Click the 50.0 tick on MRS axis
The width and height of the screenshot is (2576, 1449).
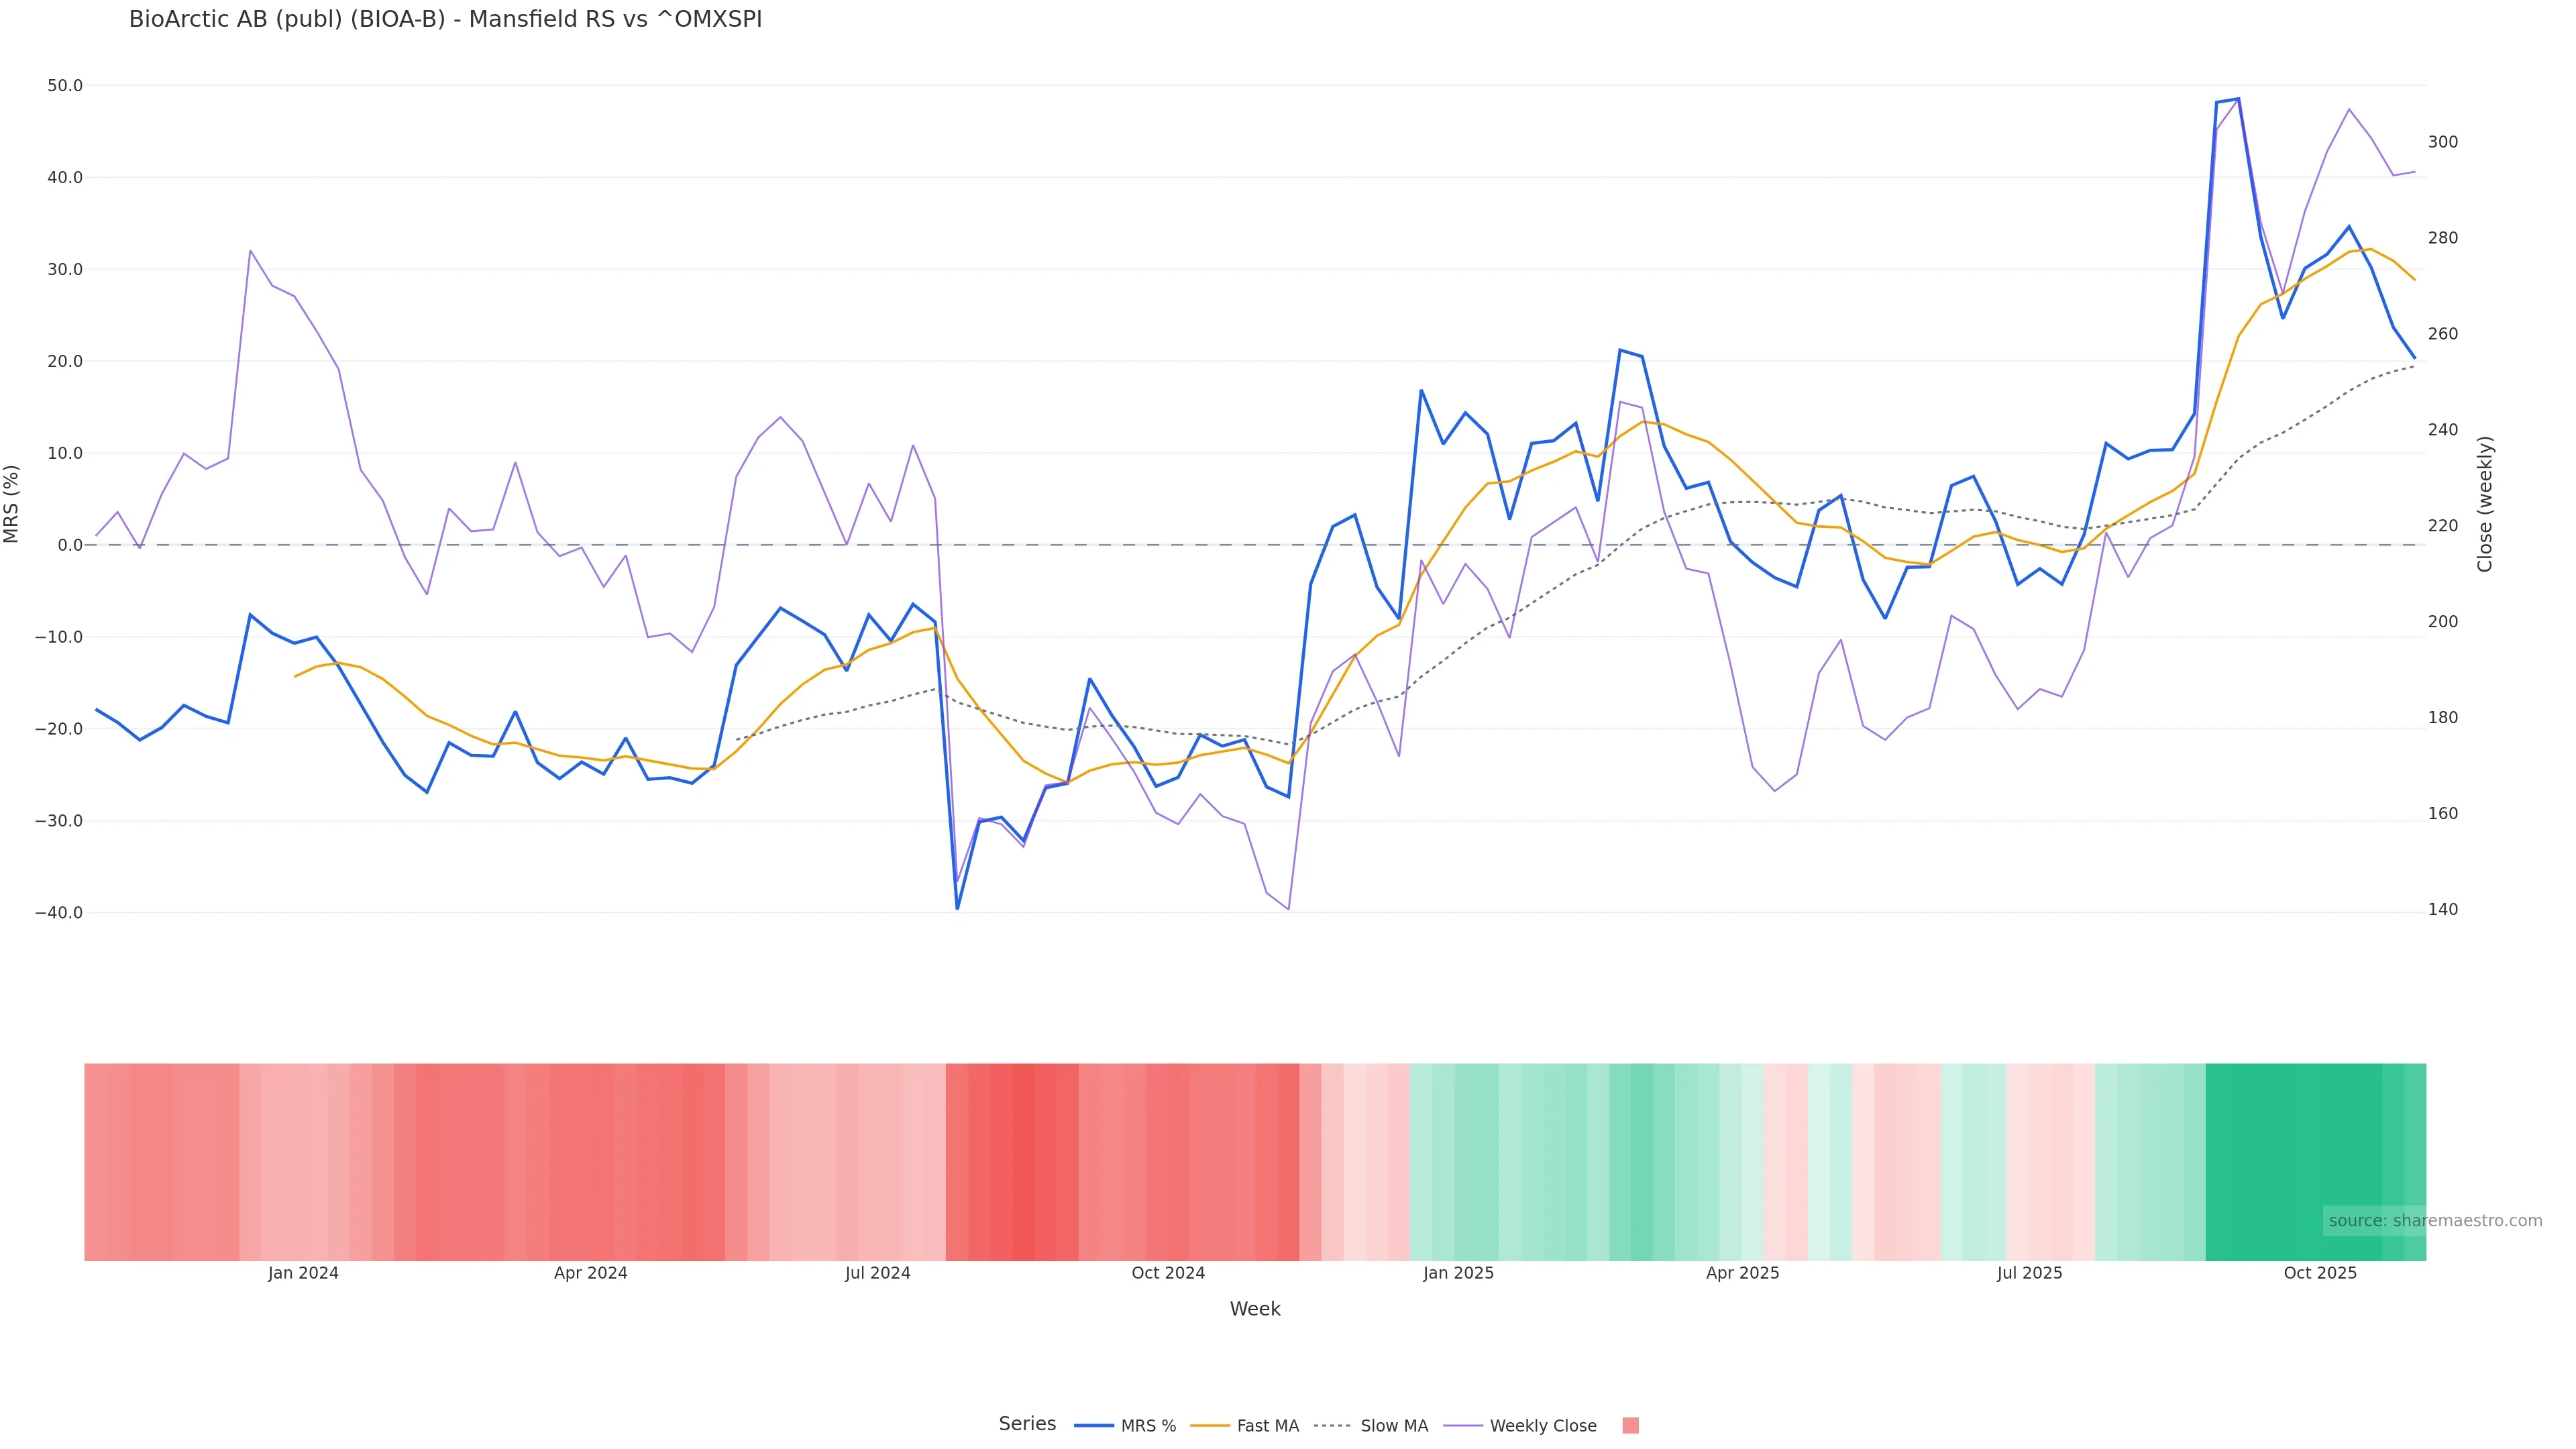(65, 86)
